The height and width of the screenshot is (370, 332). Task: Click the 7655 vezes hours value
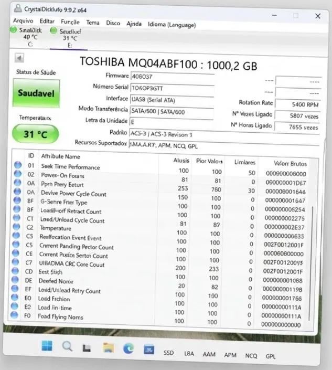click(x=297, y=127)
